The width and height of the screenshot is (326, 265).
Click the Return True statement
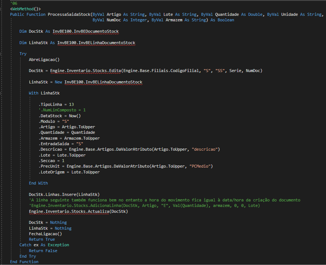tap(42, 239)
